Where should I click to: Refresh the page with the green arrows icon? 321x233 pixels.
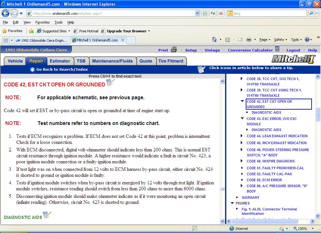pos(213,14)
